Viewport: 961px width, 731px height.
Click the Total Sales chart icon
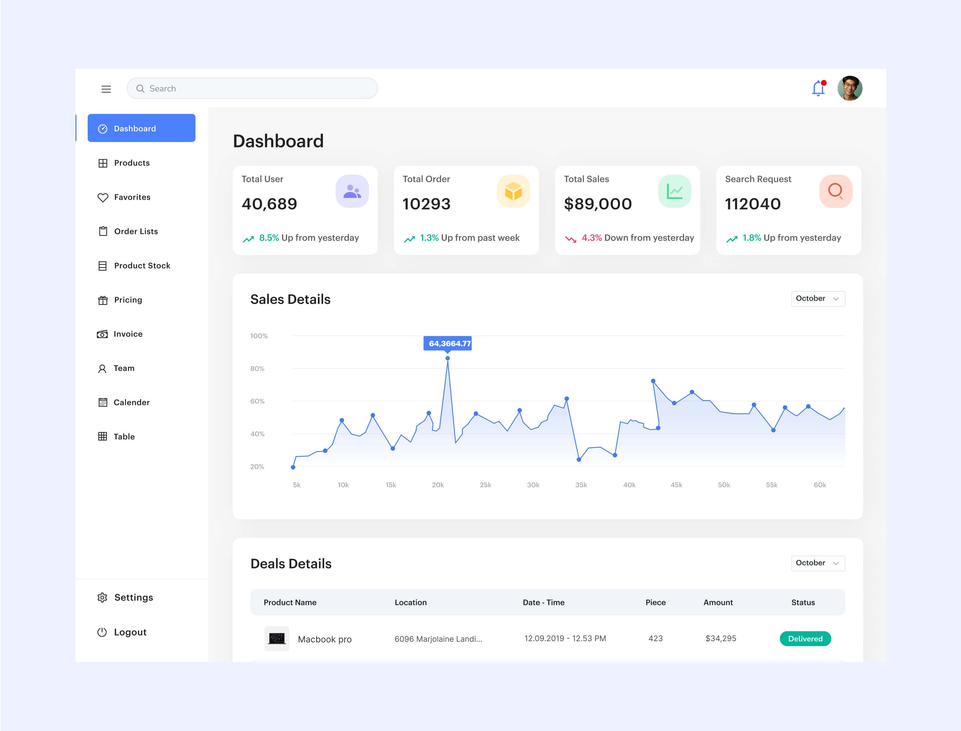[x=674, y=191]
